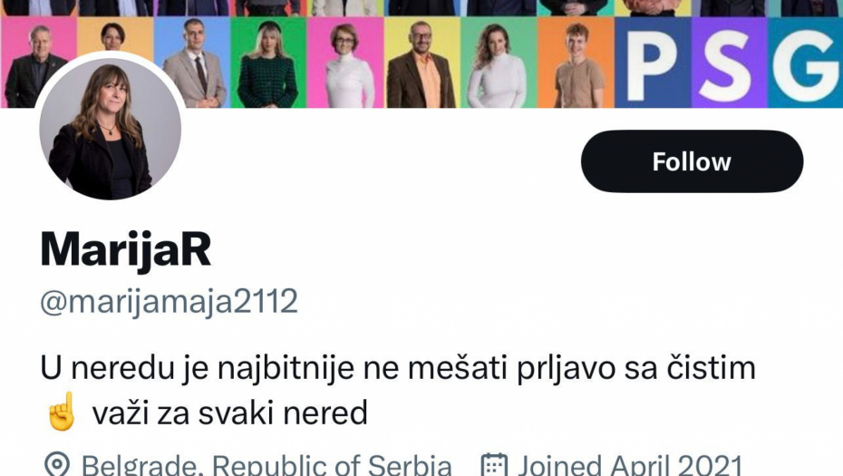Select the Belgrade, Republic of Serbia location
The image size is (843, 476).
[266, 465]
